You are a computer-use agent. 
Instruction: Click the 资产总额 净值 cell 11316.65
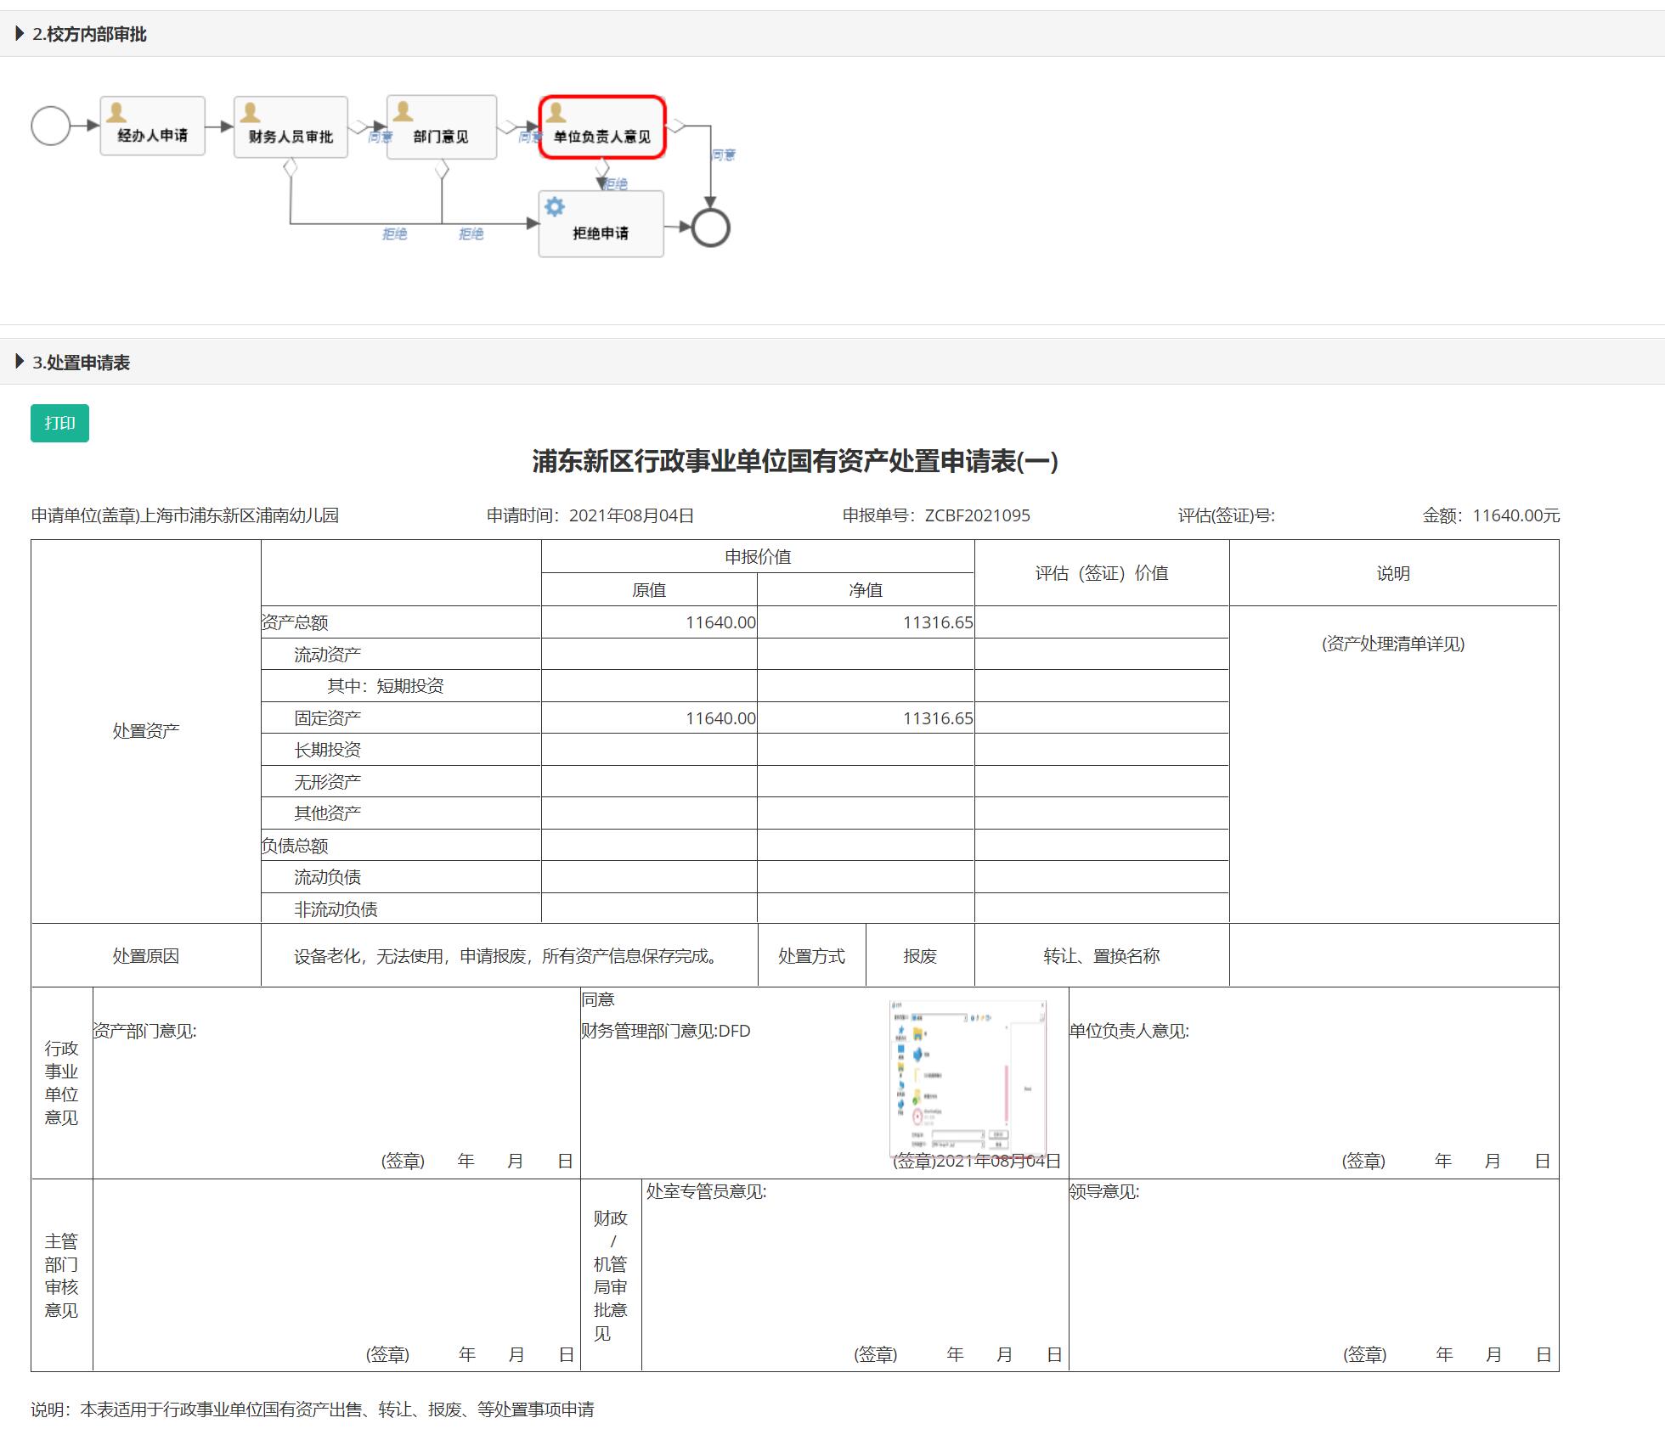point(937,622)
